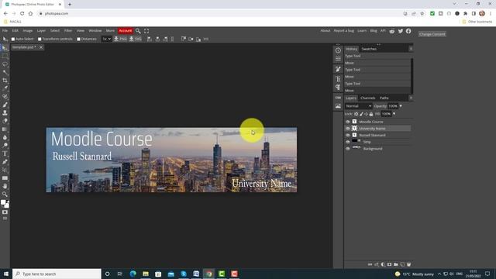Screen dimensions: 496x279
Task: Export as SVG button
Action: [x=135, y=39]
